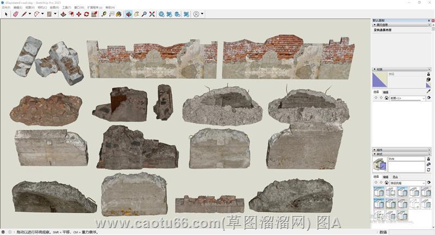Activate the Zoom magnifier tool
The height and width of the screenshot is (235, 435).
tap(144, 14)
